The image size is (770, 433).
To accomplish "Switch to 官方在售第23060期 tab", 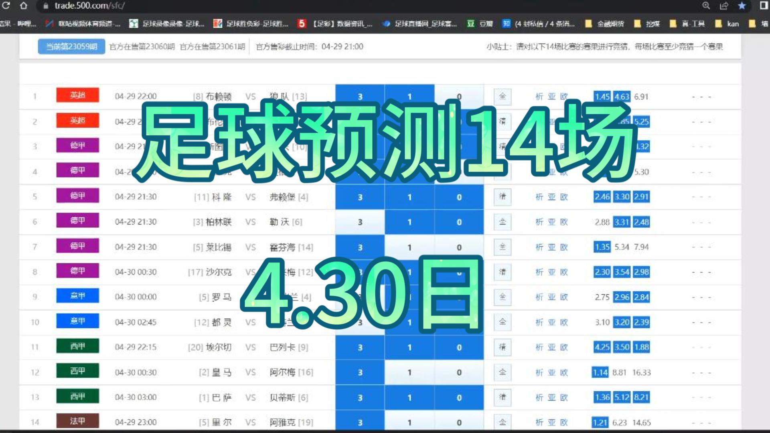I will pyautogui.click(x=142, y=47).
